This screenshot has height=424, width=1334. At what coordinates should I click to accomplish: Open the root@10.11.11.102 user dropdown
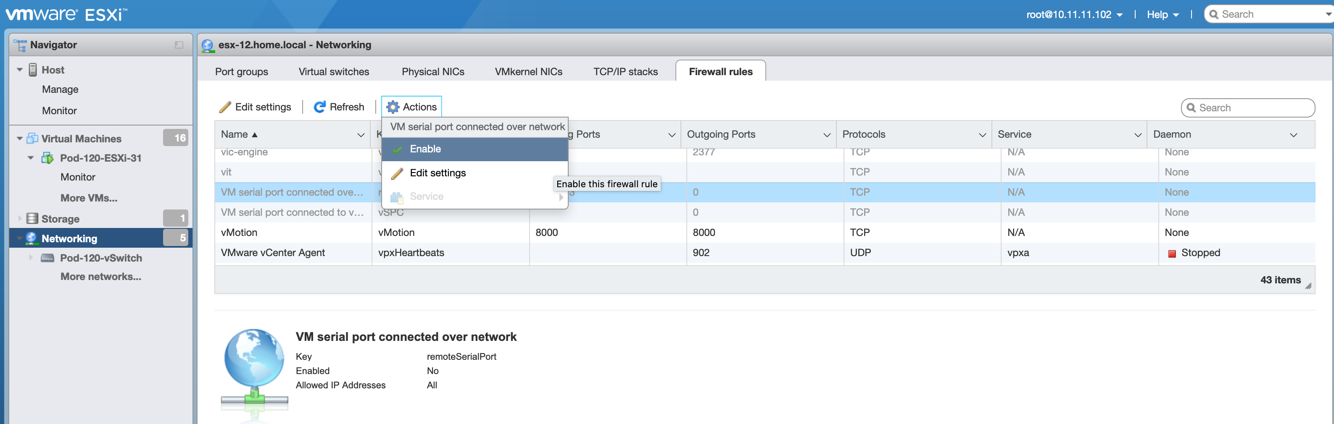(1073, 14)
